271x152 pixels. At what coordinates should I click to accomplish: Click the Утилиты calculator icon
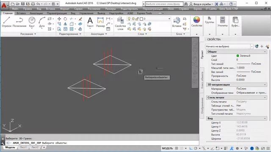point(222,20)
